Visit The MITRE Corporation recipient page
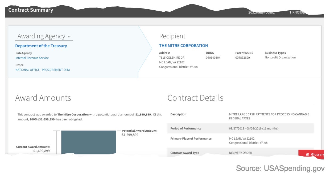This screenshot has height=173, width=330. [x=184, y=46]
